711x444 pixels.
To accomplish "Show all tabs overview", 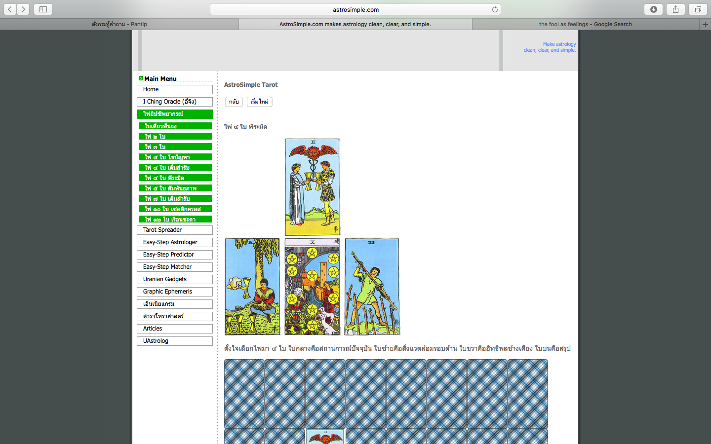I will (x=698, y=9).
